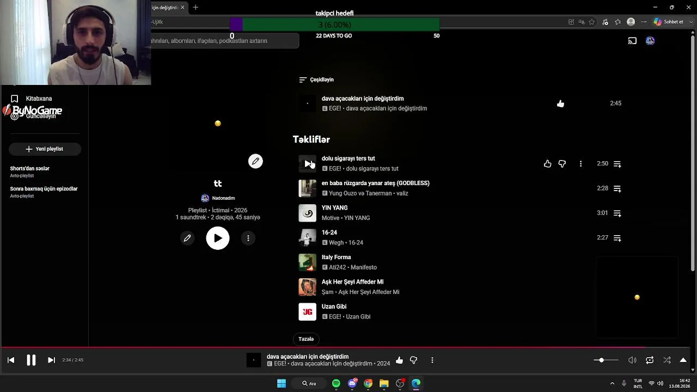Open a new browser tab

(x=195, y=7)
